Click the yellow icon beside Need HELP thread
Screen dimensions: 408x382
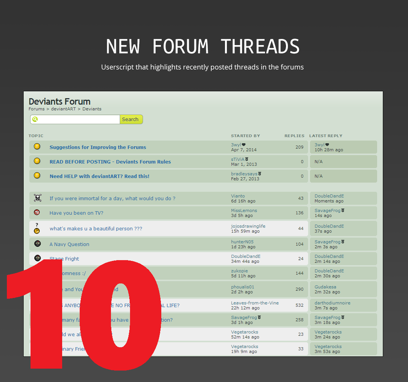[x=37, y=176]
